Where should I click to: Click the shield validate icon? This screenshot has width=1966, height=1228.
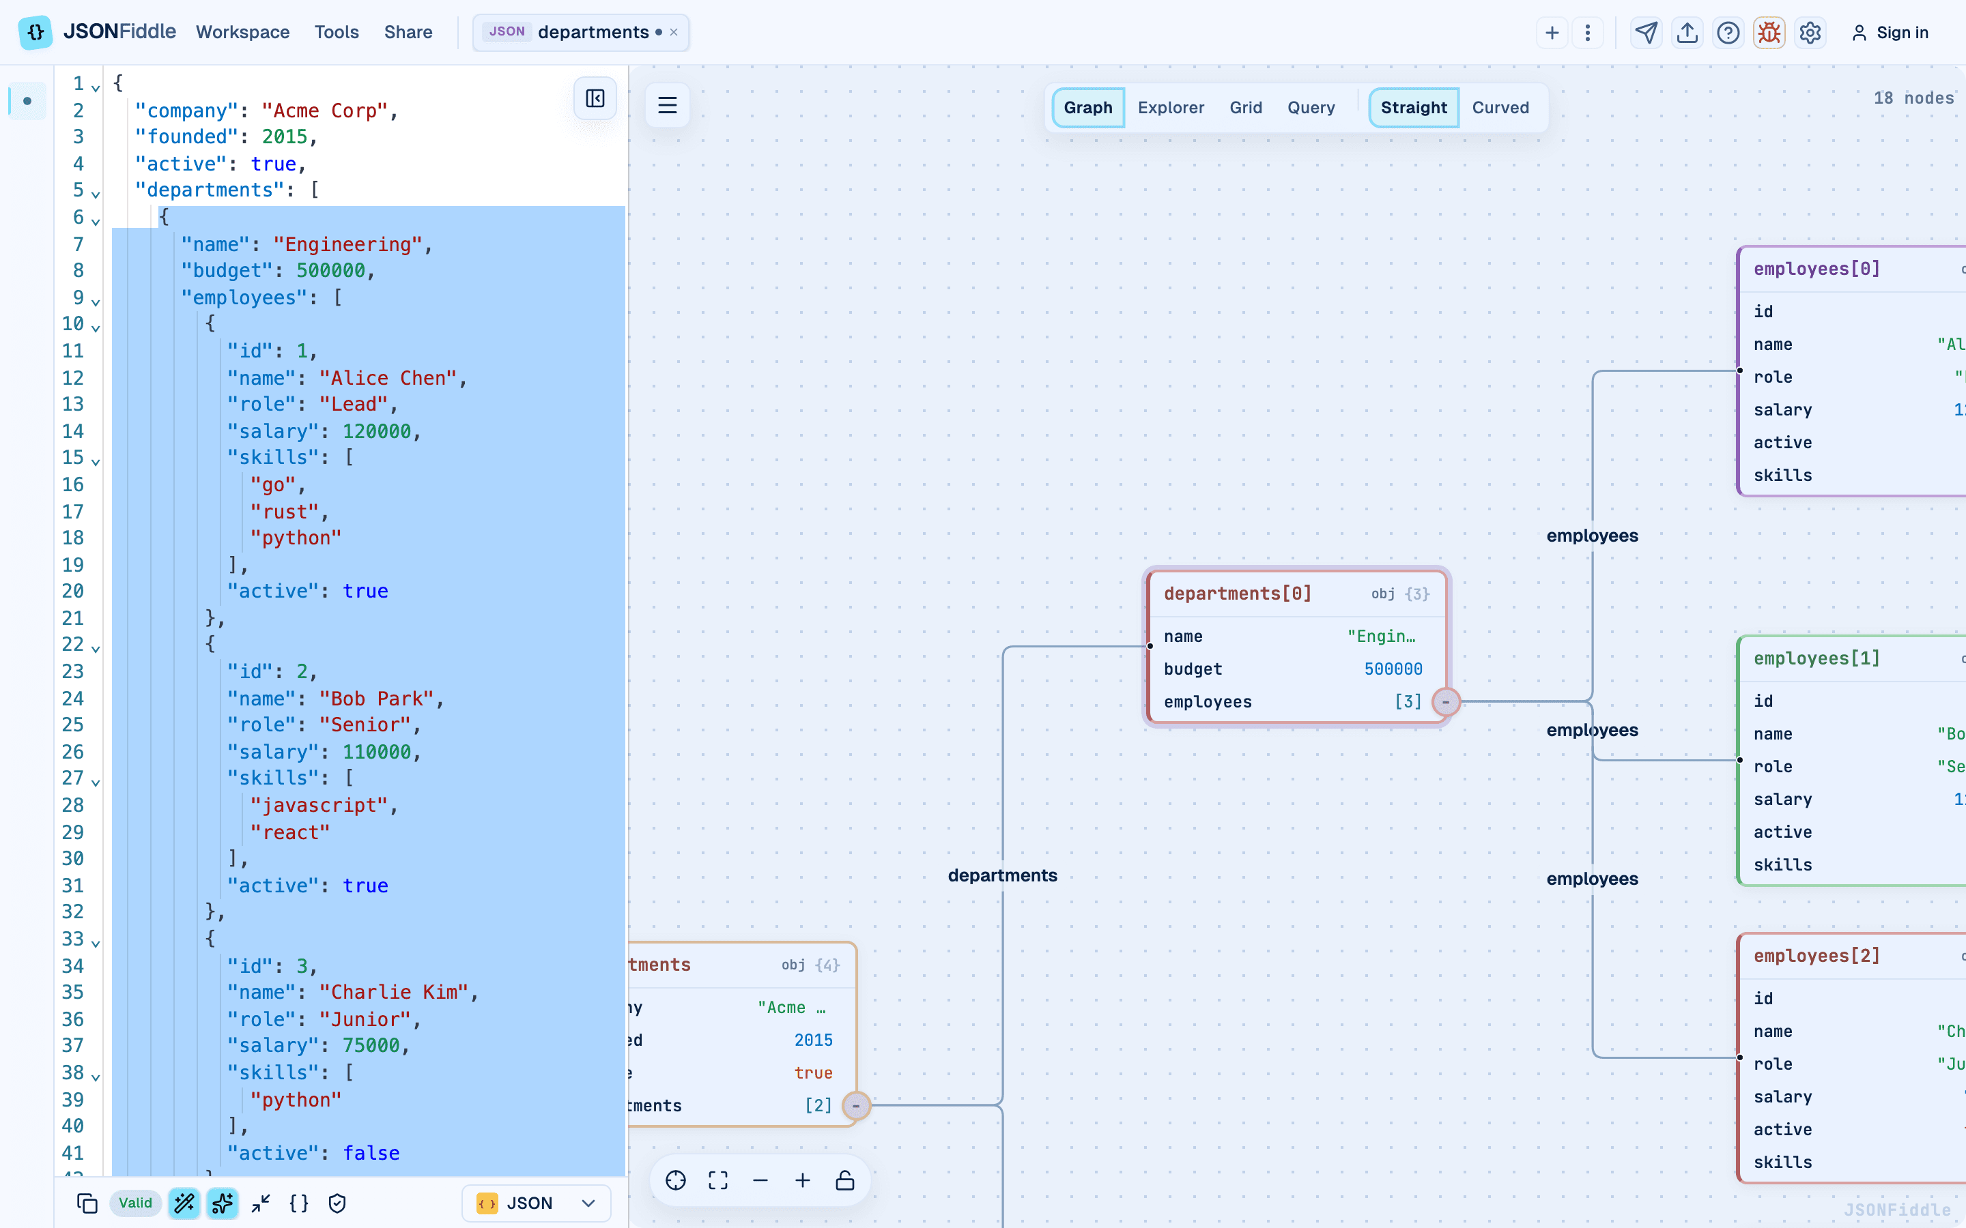[337, 1203]
